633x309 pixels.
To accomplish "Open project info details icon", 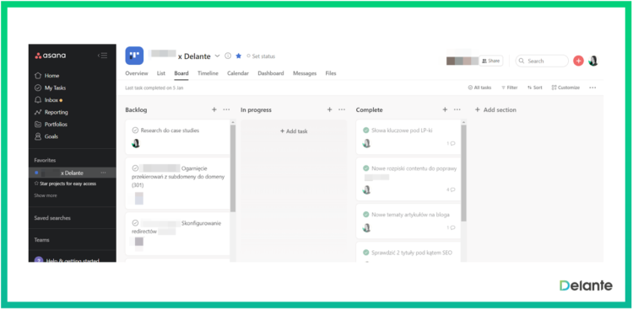I will click(x=228, y=56).
